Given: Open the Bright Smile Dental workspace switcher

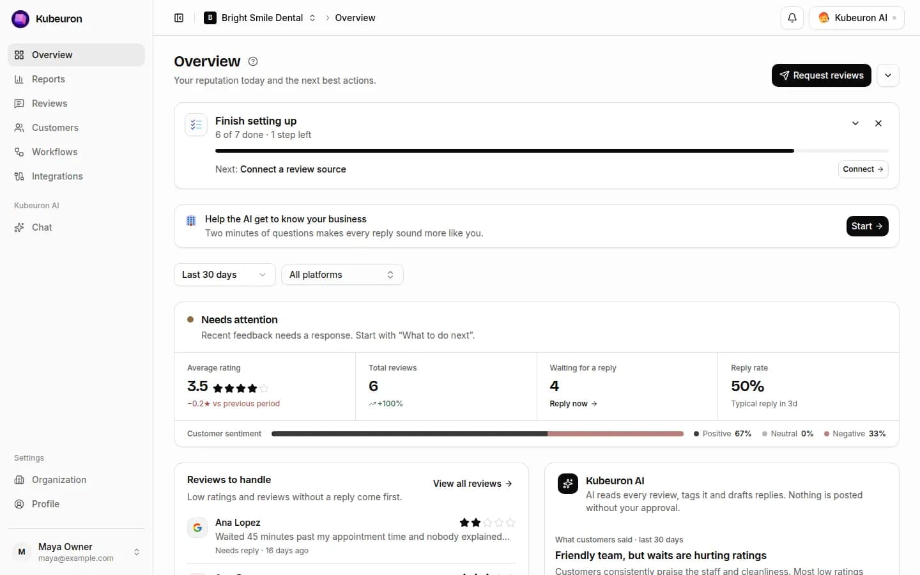Looking at the screenshot, I should [x=260, y=18].
